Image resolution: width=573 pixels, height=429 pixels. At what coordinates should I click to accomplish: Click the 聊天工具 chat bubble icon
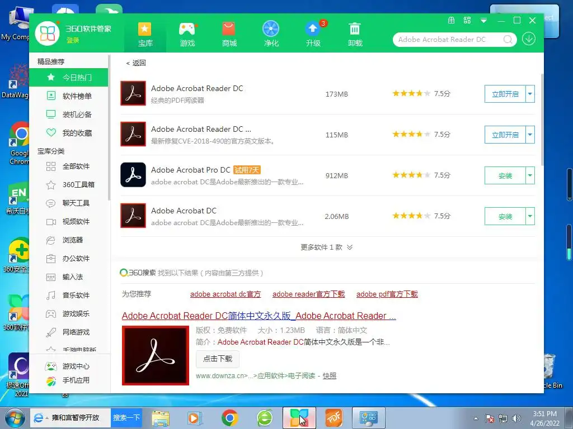(51, 203)
